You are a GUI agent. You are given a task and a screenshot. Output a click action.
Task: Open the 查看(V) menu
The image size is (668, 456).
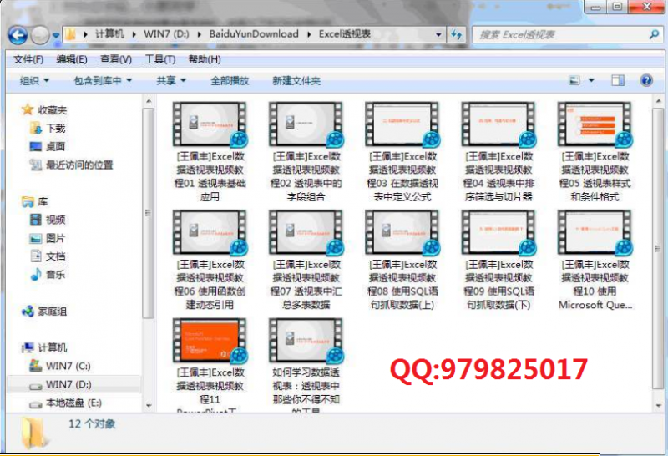tap(115, 59)
